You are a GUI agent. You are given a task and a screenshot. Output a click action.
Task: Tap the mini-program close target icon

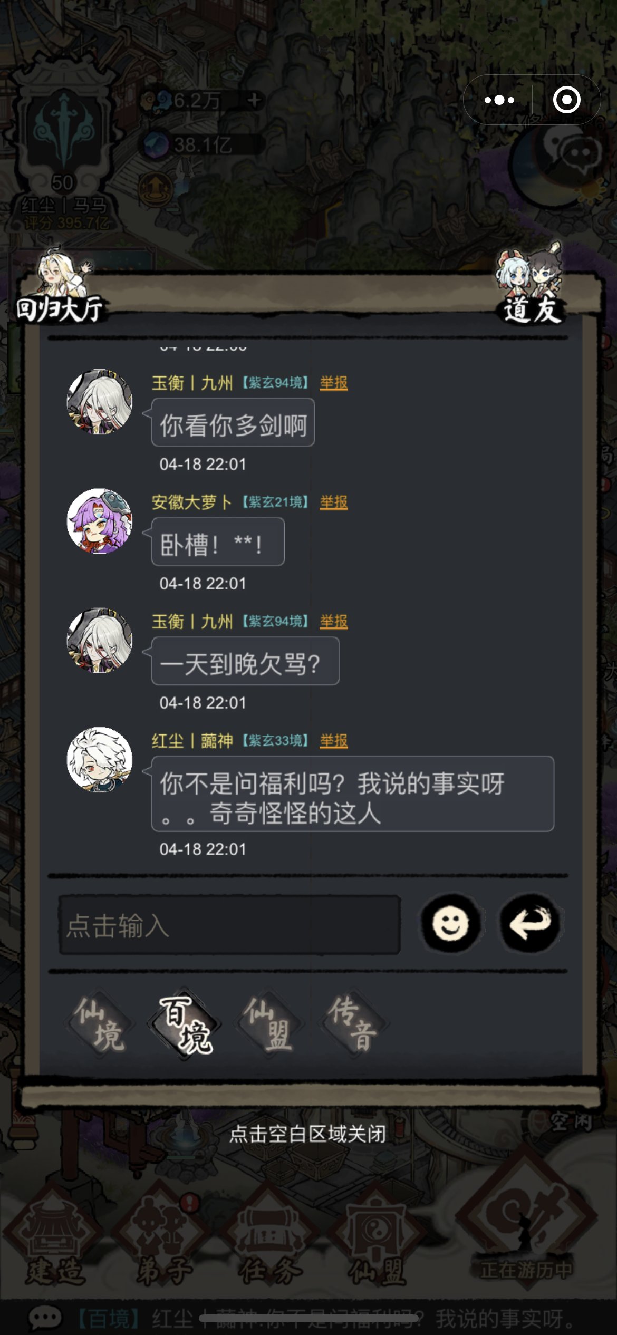pos(567,100)
